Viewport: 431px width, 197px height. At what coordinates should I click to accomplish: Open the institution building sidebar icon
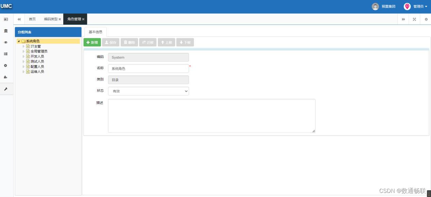6,31
